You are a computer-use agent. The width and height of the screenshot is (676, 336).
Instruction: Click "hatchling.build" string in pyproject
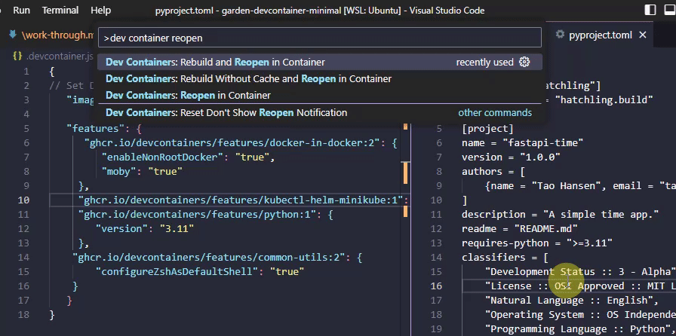click(604, 99)
